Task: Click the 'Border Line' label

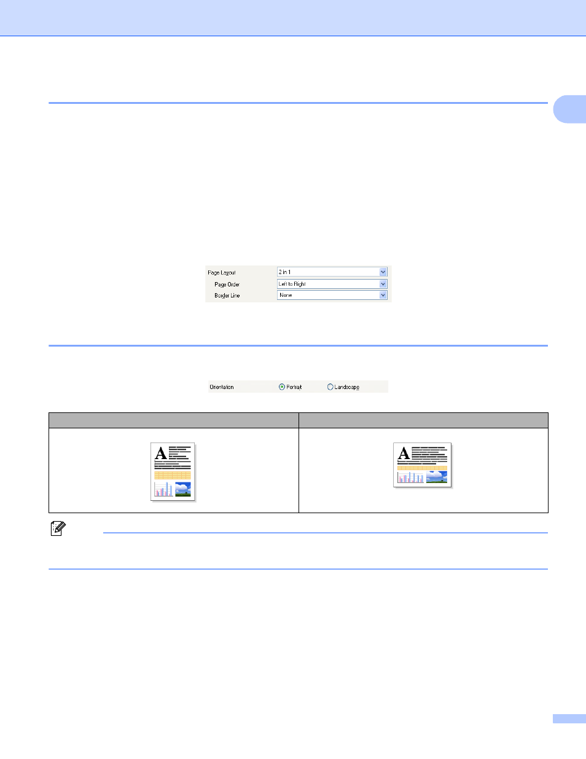Action: tap(227, 296)
